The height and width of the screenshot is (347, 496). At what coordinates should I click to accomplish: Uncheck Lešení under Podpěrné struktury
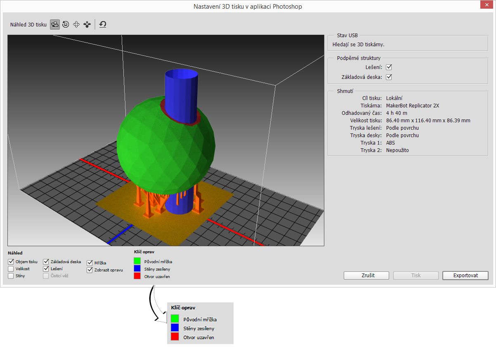(x=389, y=67)
